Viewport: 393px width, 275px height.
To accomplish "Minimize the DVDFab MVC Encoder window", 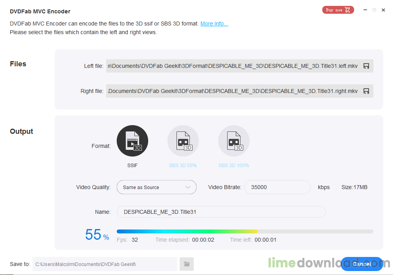I will coord(365,10).
